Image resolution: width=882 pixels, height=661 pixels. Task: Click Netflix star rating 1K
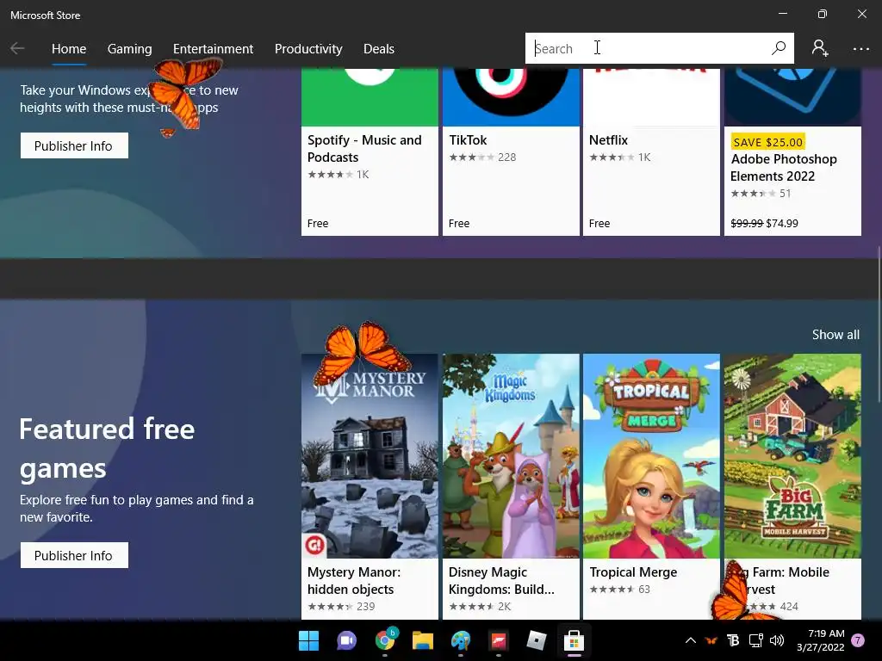[x=620, y=158]
